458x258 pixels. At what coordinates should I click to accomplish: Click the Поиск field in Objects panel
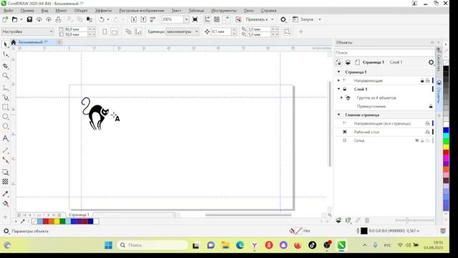tap(384, 52)
